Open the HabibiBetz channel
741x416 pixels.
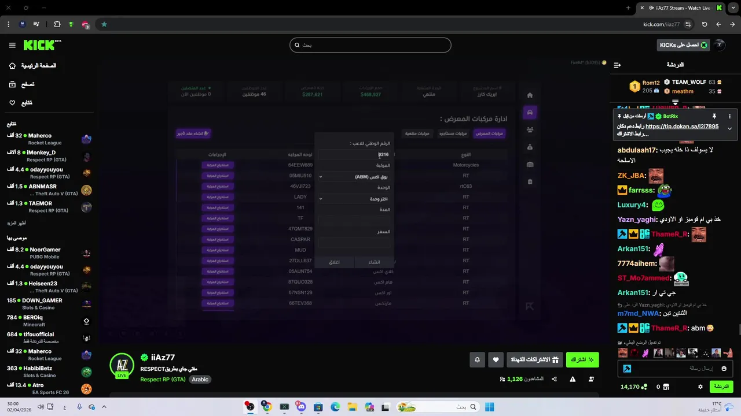(49, 372)
